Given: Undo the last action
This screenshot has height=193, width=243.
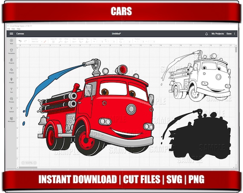Looking at the screenshot, I should pyautogui.click(x=20, y=41).
